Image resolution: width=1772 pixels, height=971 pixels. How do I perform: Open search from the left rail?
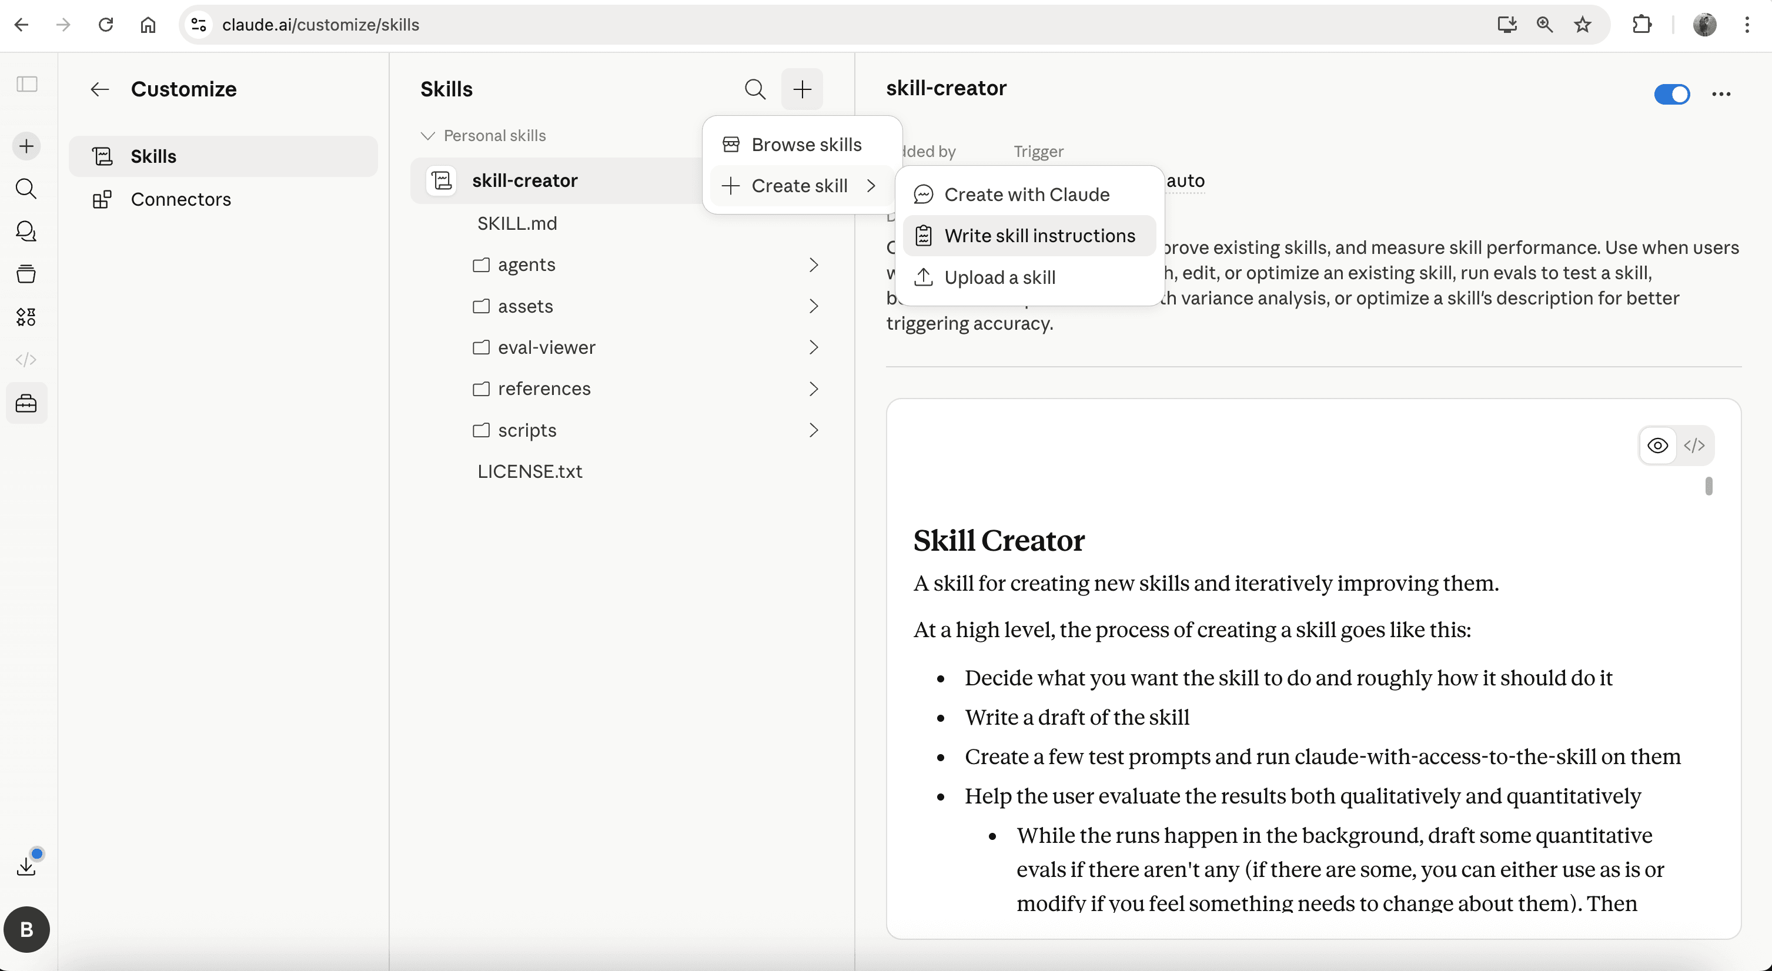coord(26,189)
